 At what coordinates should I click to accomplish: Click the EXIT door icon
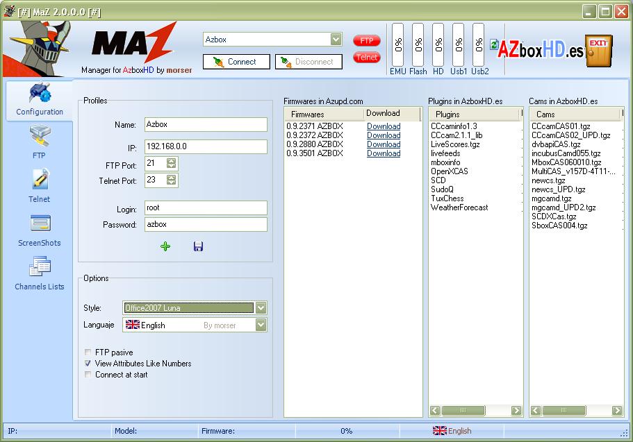coord(598,52)
